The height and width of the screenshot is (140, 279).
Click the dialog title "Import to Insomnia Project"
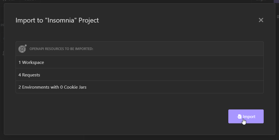click(x=57, y=20)
